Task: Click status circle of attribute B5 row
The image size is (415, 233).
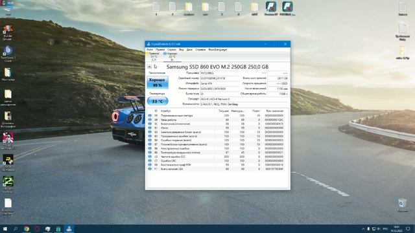Action: tap(150, 136)
